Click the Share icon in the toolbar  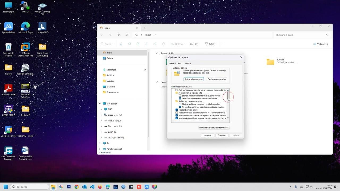point(155,44)
